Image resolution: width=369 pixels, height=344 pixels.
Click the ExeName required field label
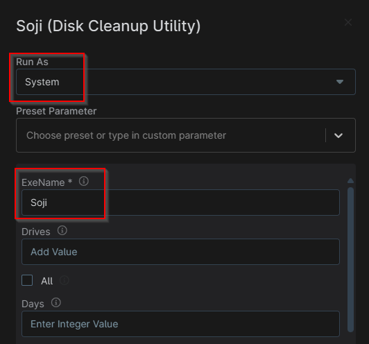point(47,182)
